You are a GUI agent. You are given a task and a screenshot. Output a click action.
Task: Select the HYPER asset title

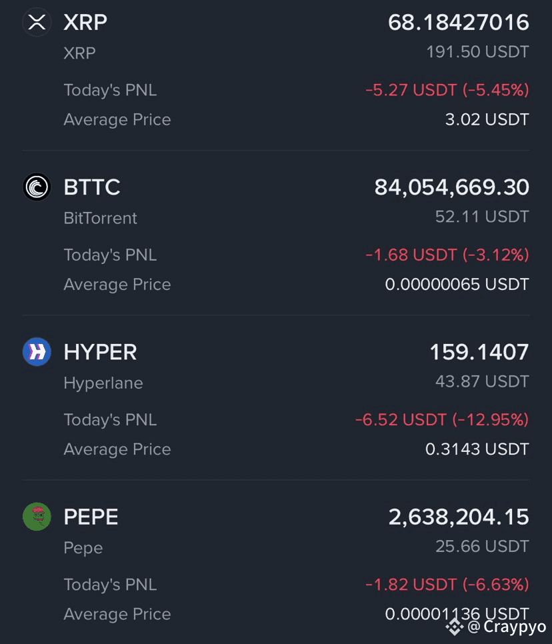coord(100,352)
